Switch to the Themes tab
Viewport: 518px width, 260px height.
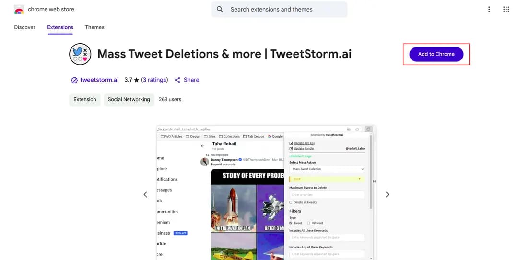tap(94, 27)
